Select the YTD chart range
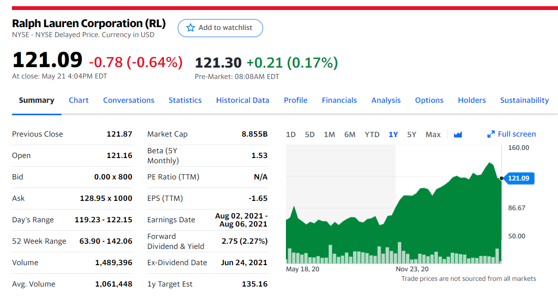Image resolution: width=558 pixels, height=298 pixels. (372, 134)
